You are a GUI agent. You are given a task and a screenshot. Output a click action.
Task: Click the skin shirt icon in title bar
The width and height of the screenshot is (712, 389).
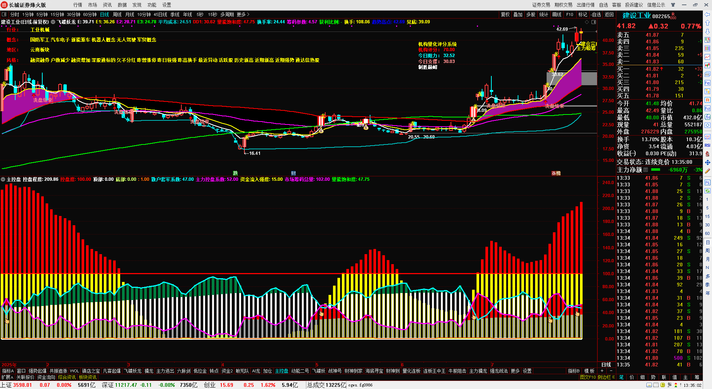pos(673,5)
